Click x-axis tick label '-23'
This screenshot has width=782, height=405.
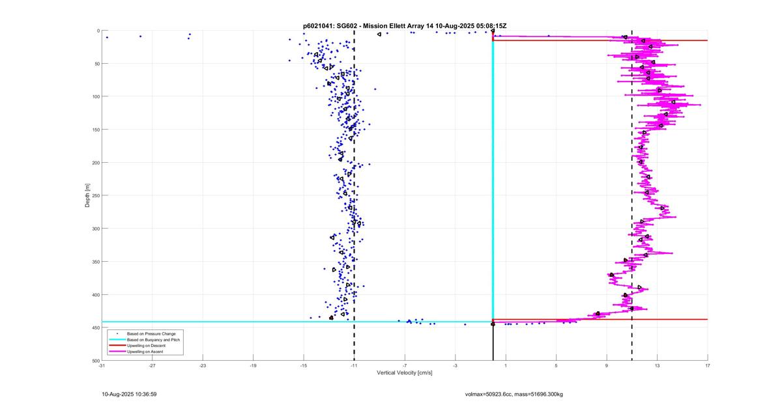[x=203, y=366]
